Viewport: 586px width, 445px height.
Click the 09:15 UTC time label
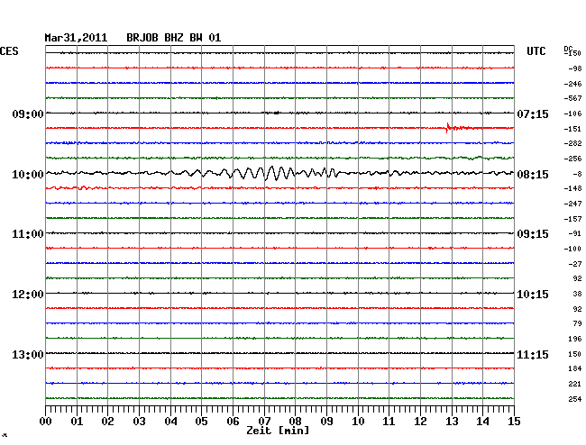click(533, 234)
